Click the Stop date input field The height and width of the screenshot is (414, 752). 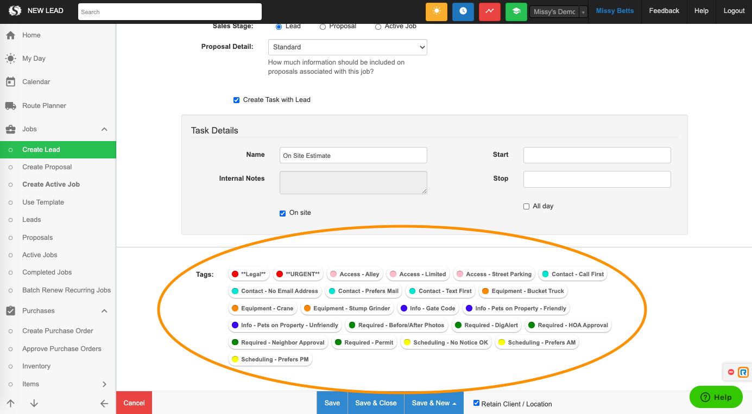(597, 179)
